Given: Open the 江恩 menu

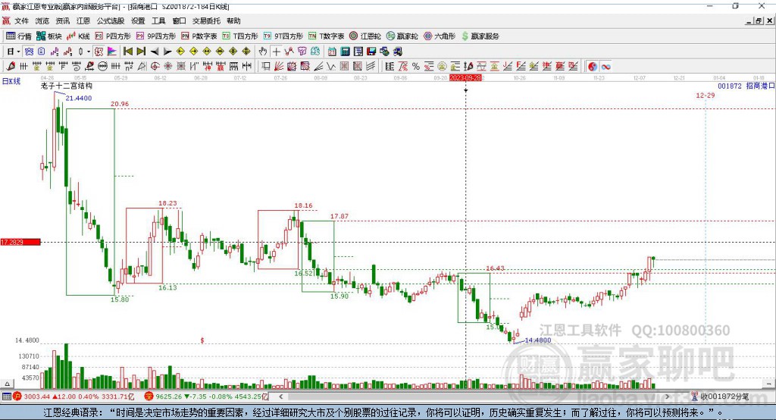Looking at the screenshot, I should pyautogui.click(x=83, y=20).
